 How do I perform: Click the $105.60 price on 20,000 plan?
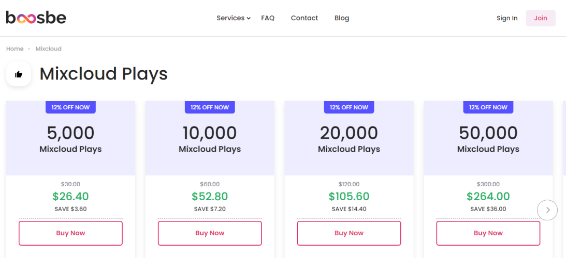349,197
